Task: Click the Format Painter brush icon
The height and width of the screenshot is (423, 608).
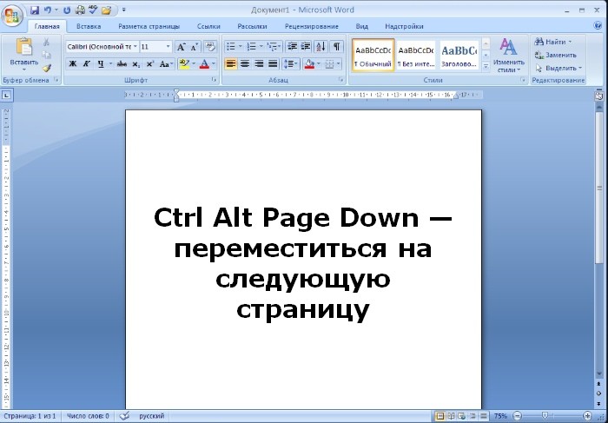Action: pos(46,67)
